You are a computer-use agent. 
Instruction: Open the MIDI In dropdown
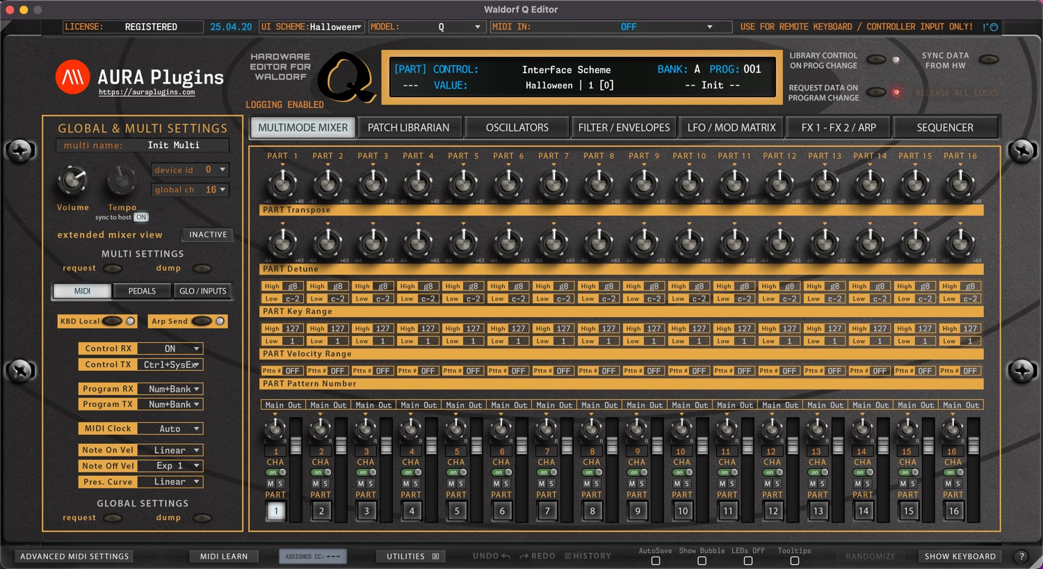(x=611, y=27)
